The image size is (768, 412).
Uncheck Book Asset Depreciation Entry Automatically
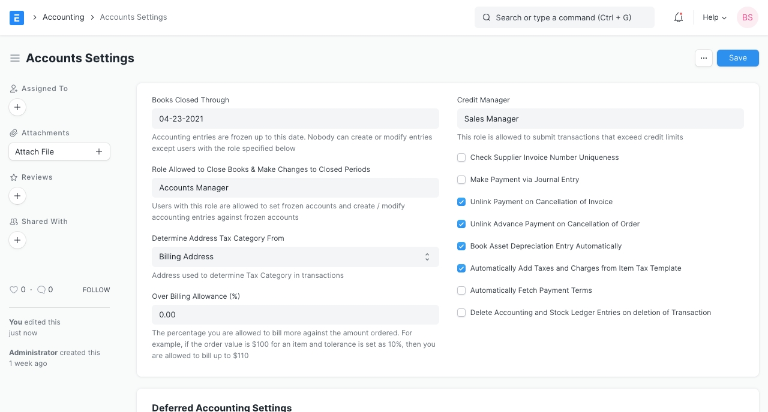point(461,246)
